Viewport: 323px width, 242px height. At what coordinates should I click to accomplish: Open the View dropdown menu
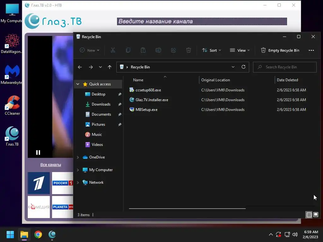(240, 50)
